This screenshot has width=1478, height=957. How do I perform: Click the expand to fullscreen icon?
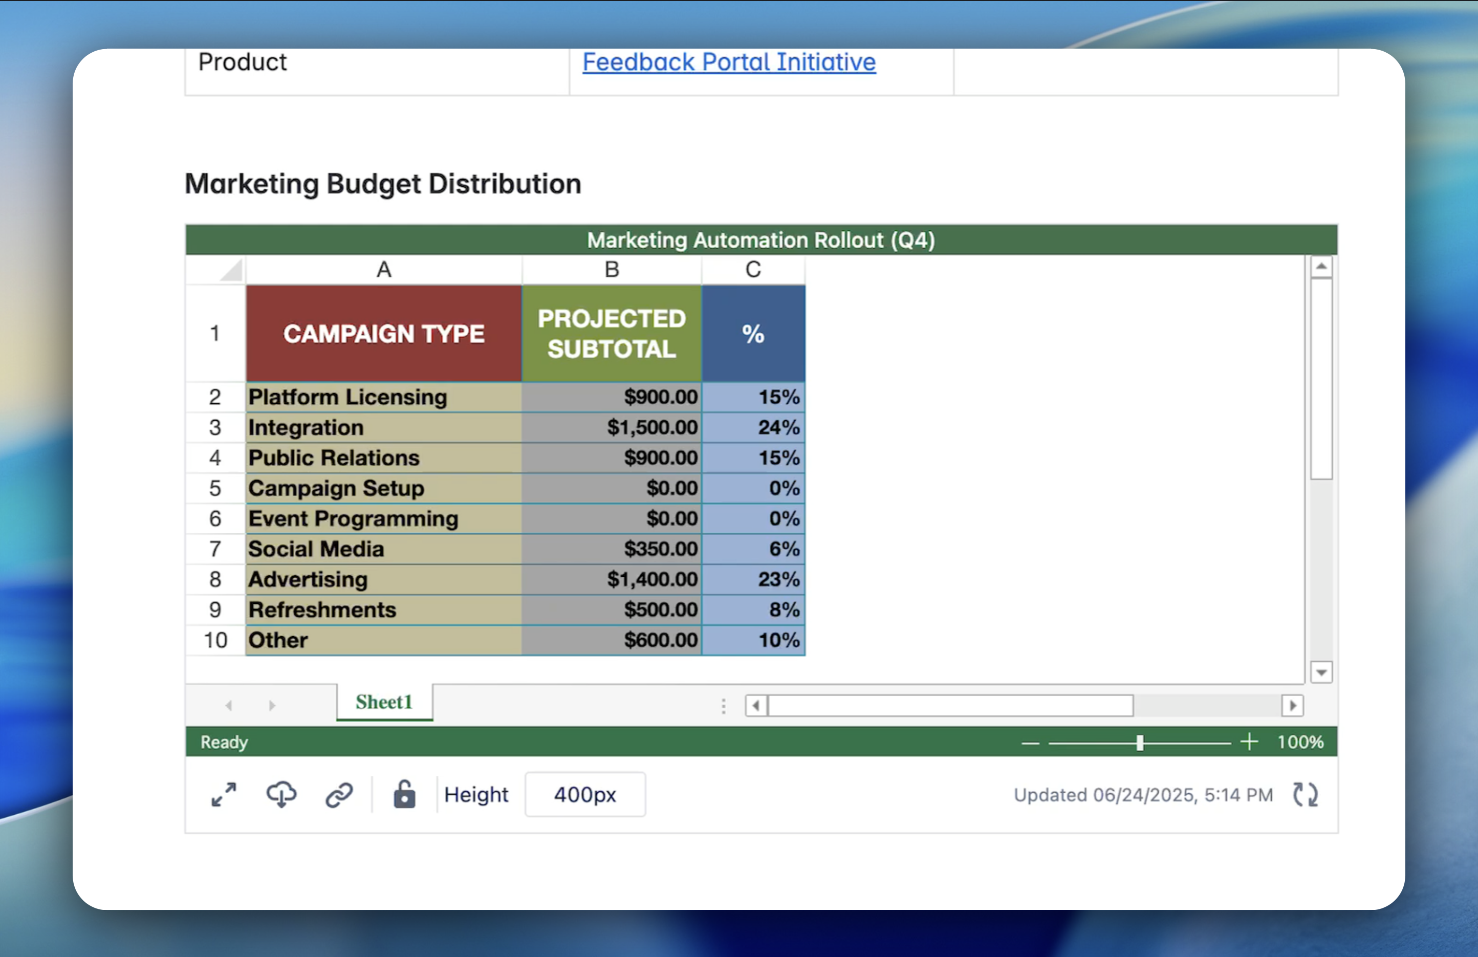click(x=224, y=794)
